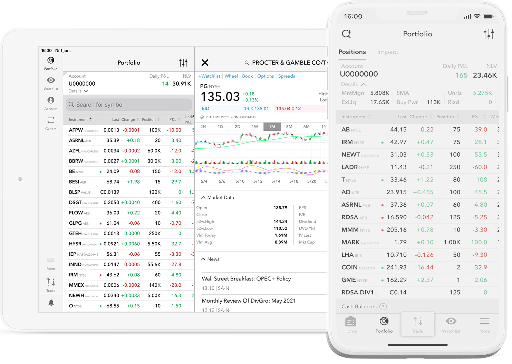Sort tablet list by Change column
The height and width of the screenshot is (364, 512).
click(x=130, y=119)
